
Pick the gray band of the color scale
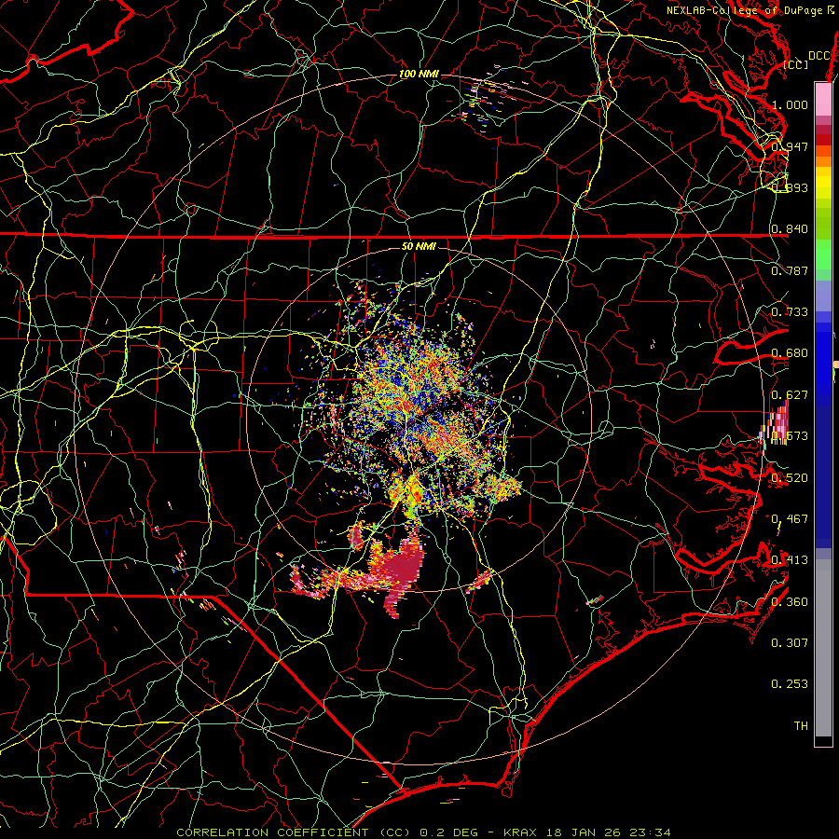tap(823, 648)
